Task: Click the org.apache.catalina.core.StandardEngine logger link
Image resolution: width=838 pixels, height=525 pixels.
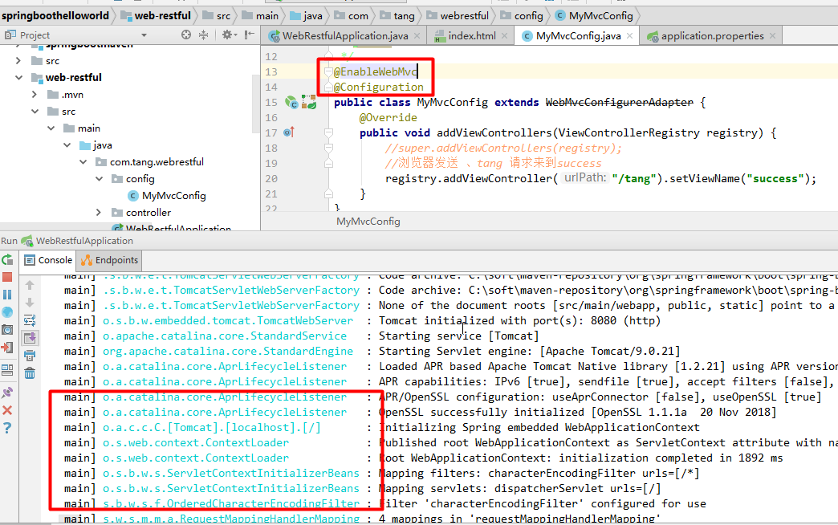Action: click(x=228, y=352)
